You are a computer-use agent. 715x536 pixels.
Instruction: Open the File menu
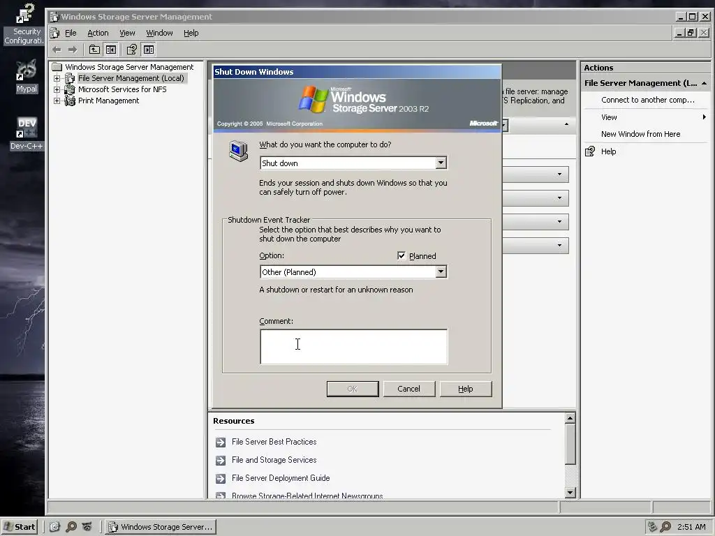click(x=71, y=33)
